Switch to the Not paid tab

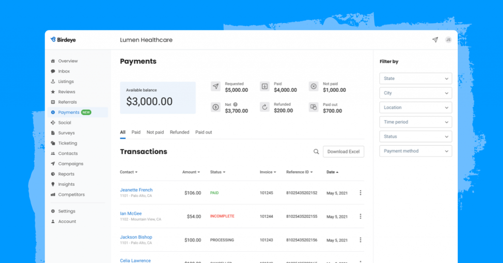click(155, 132)
